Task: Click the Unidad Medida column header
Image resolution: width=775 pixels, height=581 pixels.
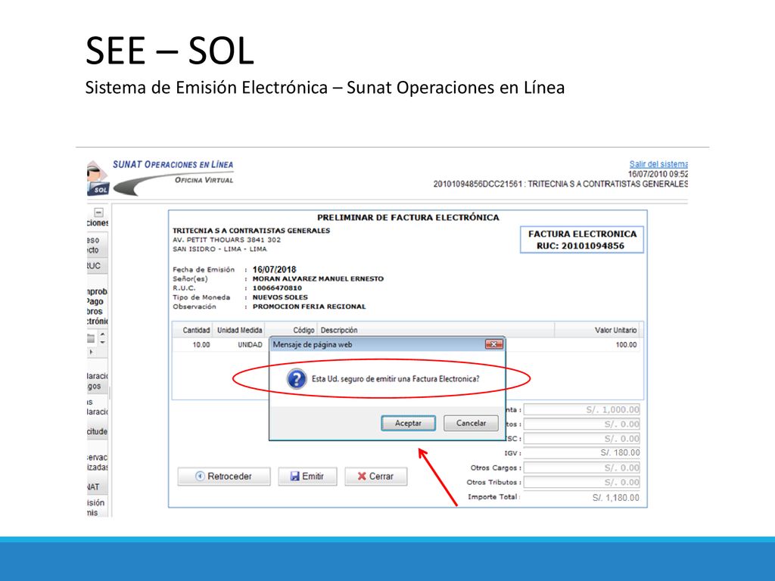Action: coord(240,330)
